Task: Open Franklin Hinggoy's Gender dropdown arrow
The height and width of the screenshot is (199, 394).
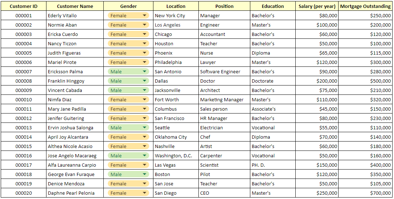Action: (144, 81)
